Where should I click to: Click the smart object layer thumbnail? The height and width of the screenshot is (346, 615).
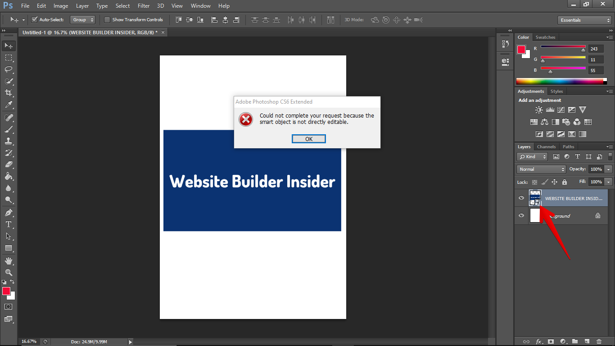pos(535,198)
